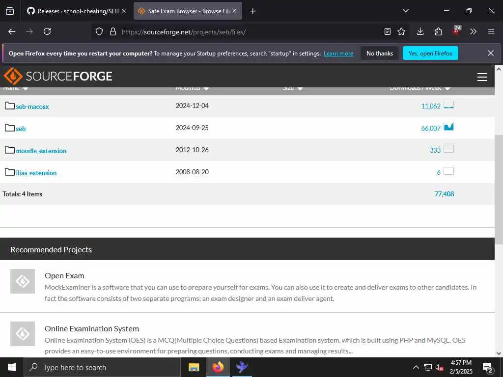The height and width of the screenshot is (377, 503).
Task: Click the scrollbar down arrow
Action: 499,353
